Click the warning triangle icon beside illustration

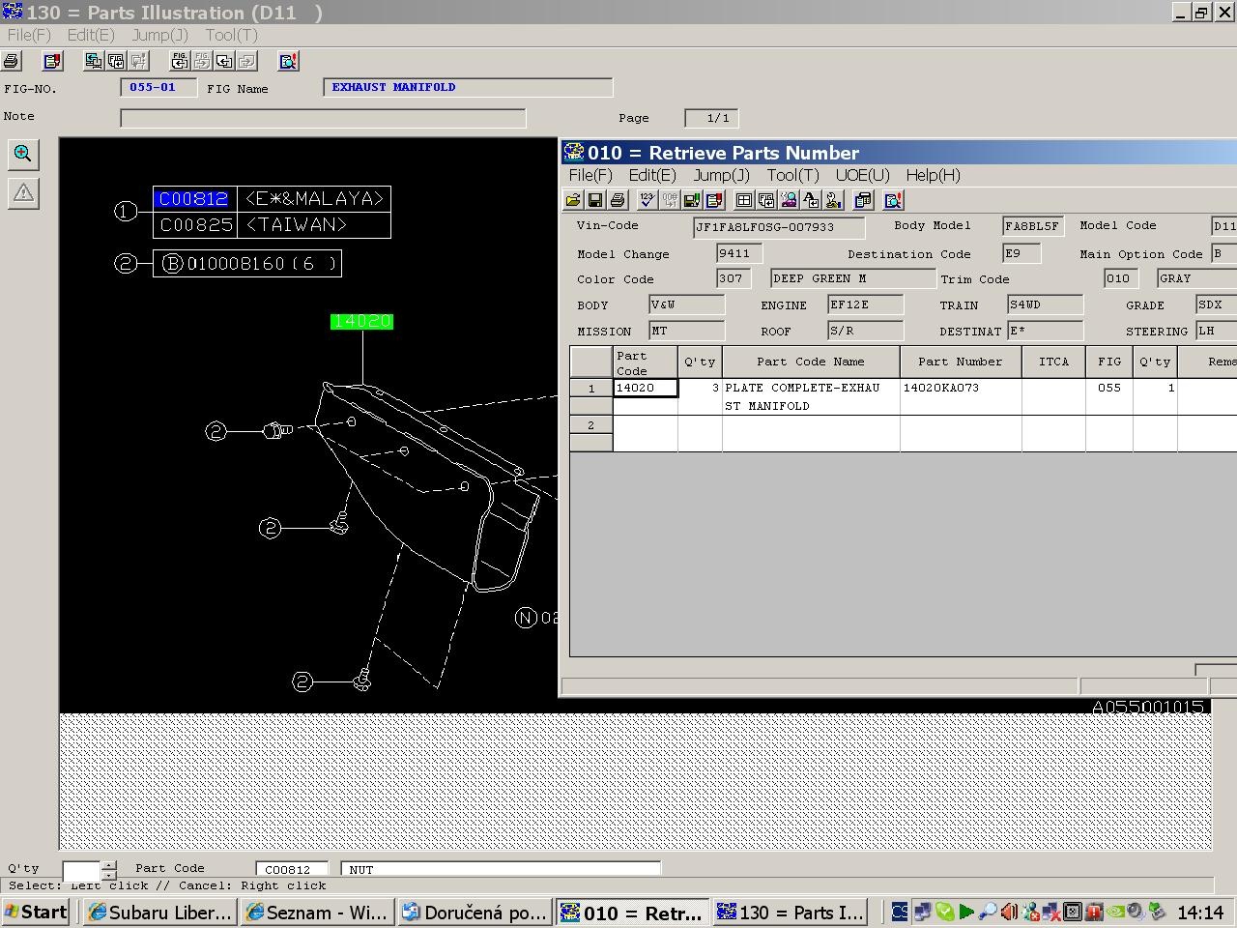[x=23, y=192]
